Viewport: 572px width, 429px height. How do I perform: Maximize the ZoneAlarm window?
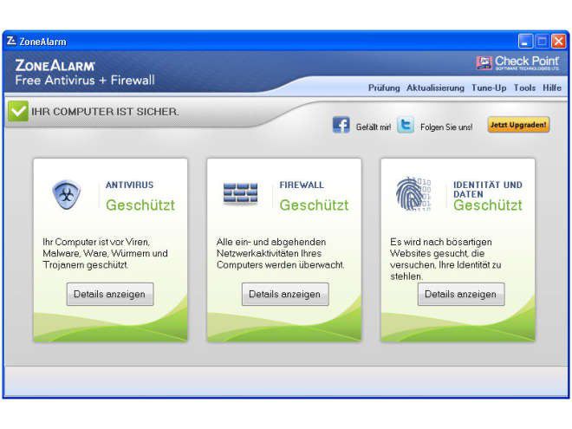click(x=542, y=42)
